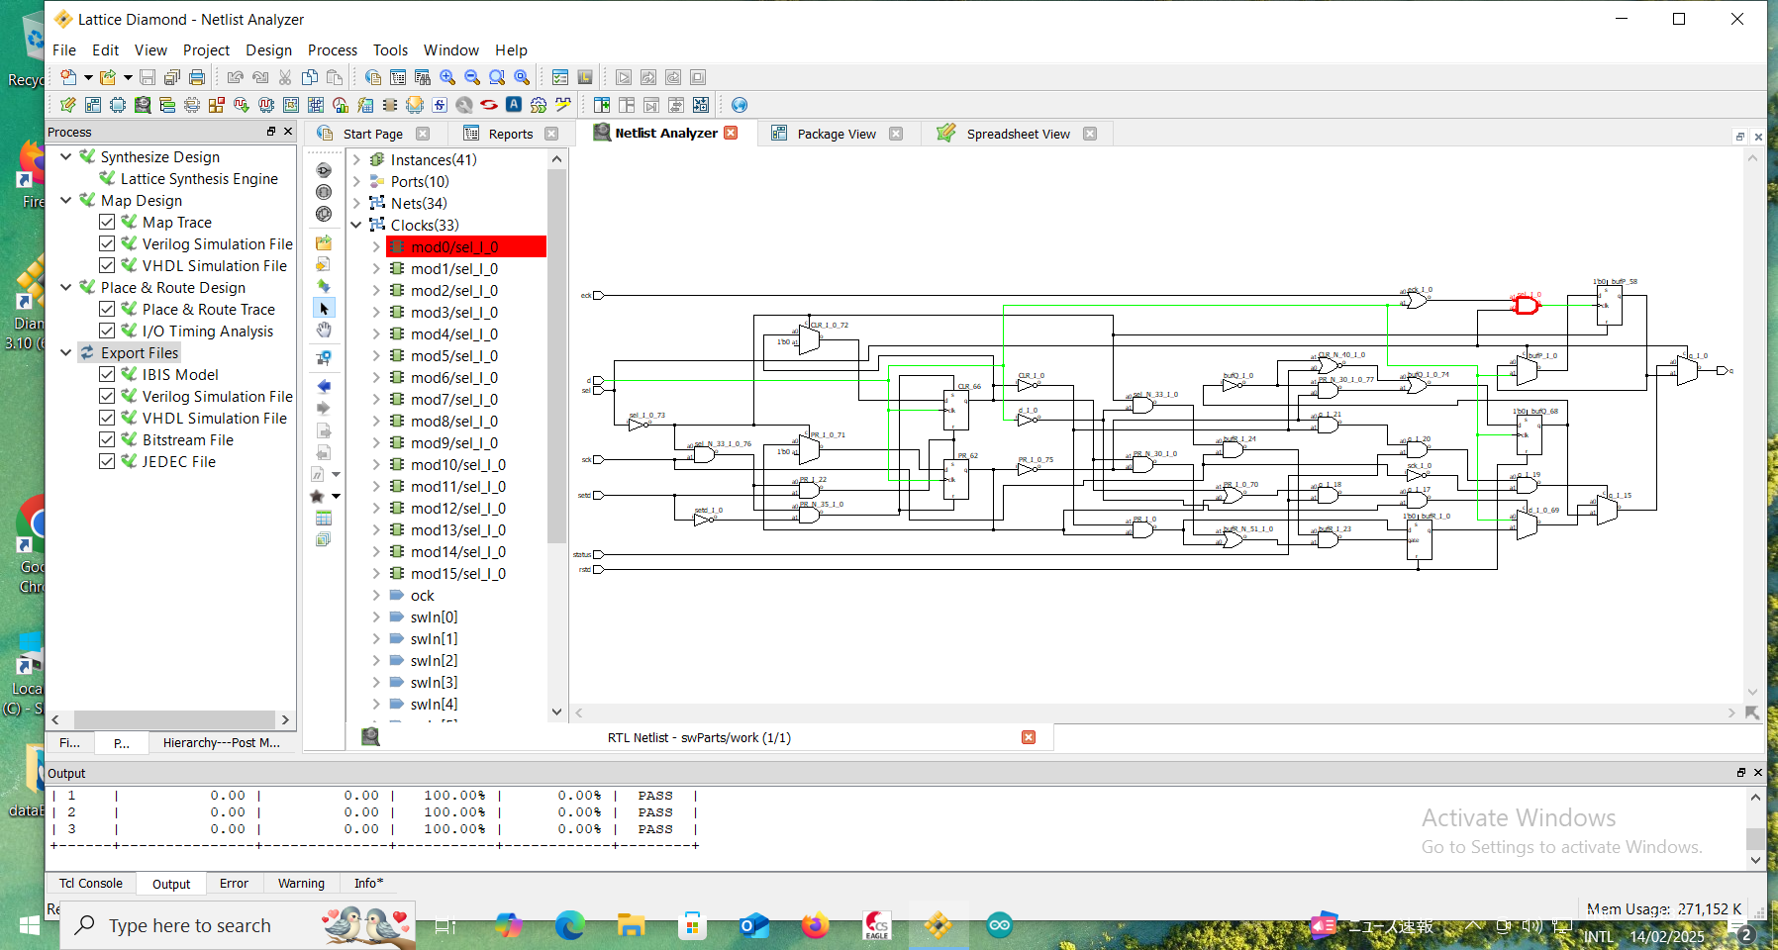Click the Process panel horizontal scrollbar
This screenshot has height=950, width=1778.
click(x=174, y=719)
